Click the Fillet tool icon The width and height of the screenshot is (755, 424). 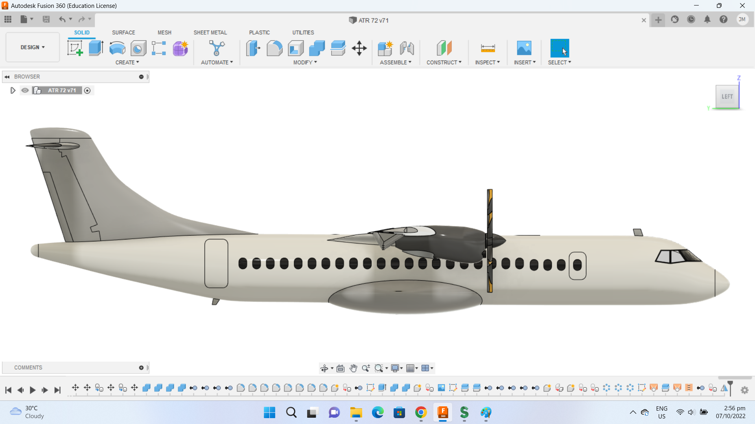click(x=274, y=48)
